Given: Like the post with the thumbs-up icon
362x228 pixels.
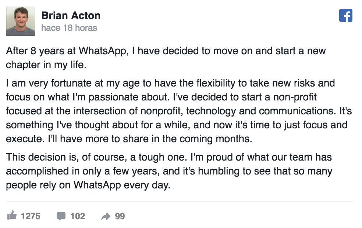Looking at the screenshot, I should click(13, 216).
